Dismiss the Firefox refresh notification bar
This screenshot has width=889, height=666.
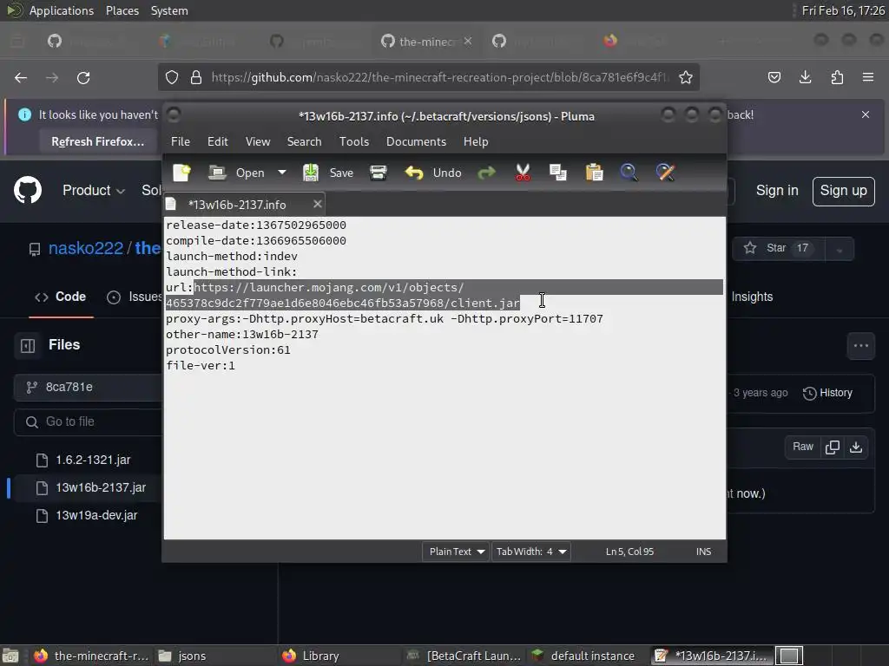click(866, 114)
